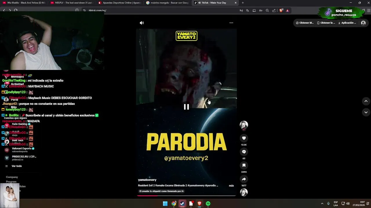Switch the ESP LAA keyboard language
Viewport: 371px width, 208px height.
coord(336,204)
